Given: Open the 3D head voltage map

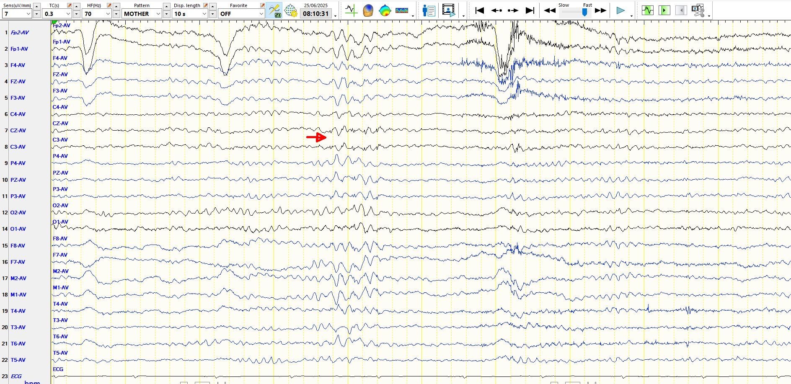Looking at the screenshot, I should pyautogui.click(x=368, y=10).
